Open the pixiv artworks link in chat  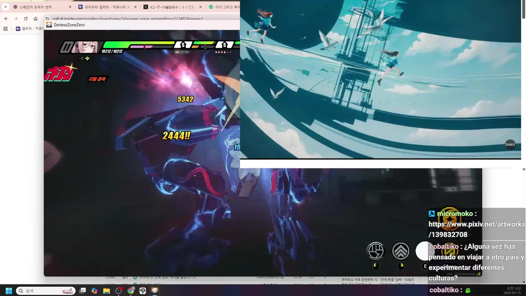coord(477,229)
